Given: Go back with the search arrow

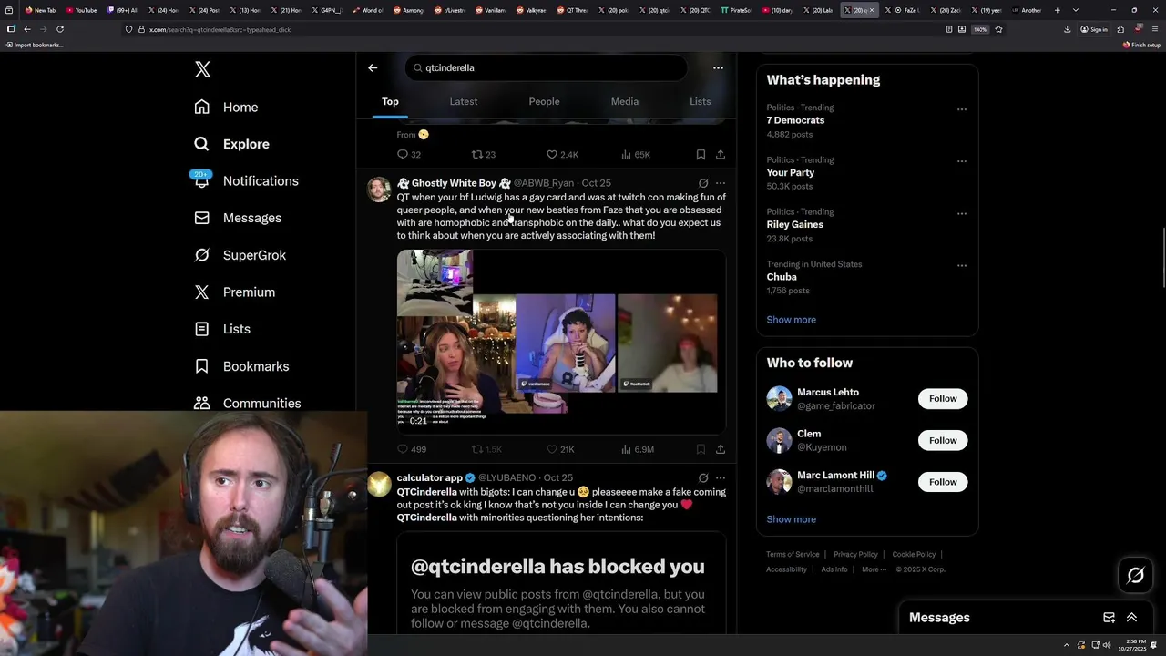Looking at the screenshot, I should coord(373,67).
